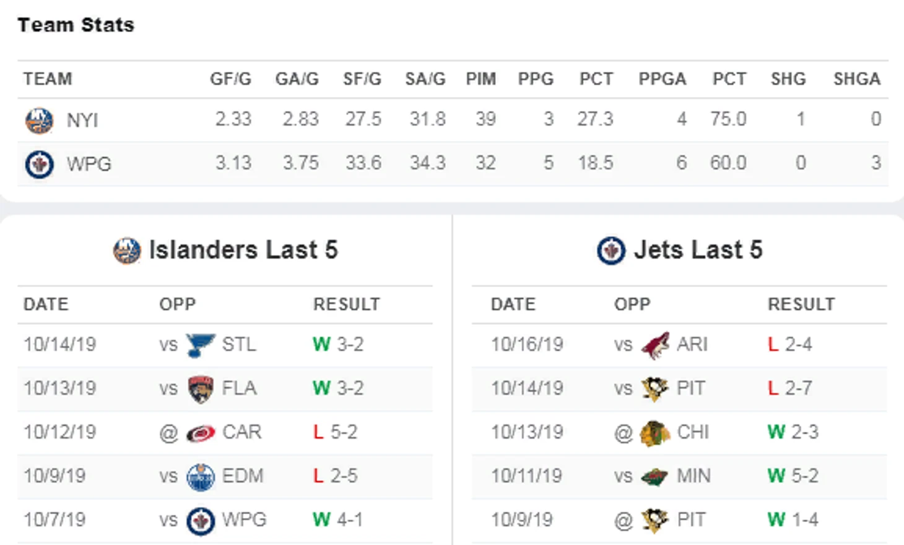This screenshot has width=904, height=545.
Task: Click the St. Louis Blues logo
Action: [x=201, y=345]
